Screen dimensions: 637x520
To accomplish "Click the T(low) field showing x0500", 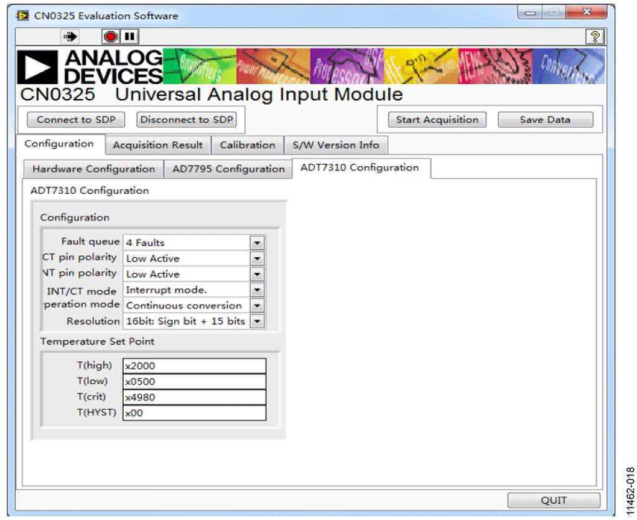I will click(195, 382).
